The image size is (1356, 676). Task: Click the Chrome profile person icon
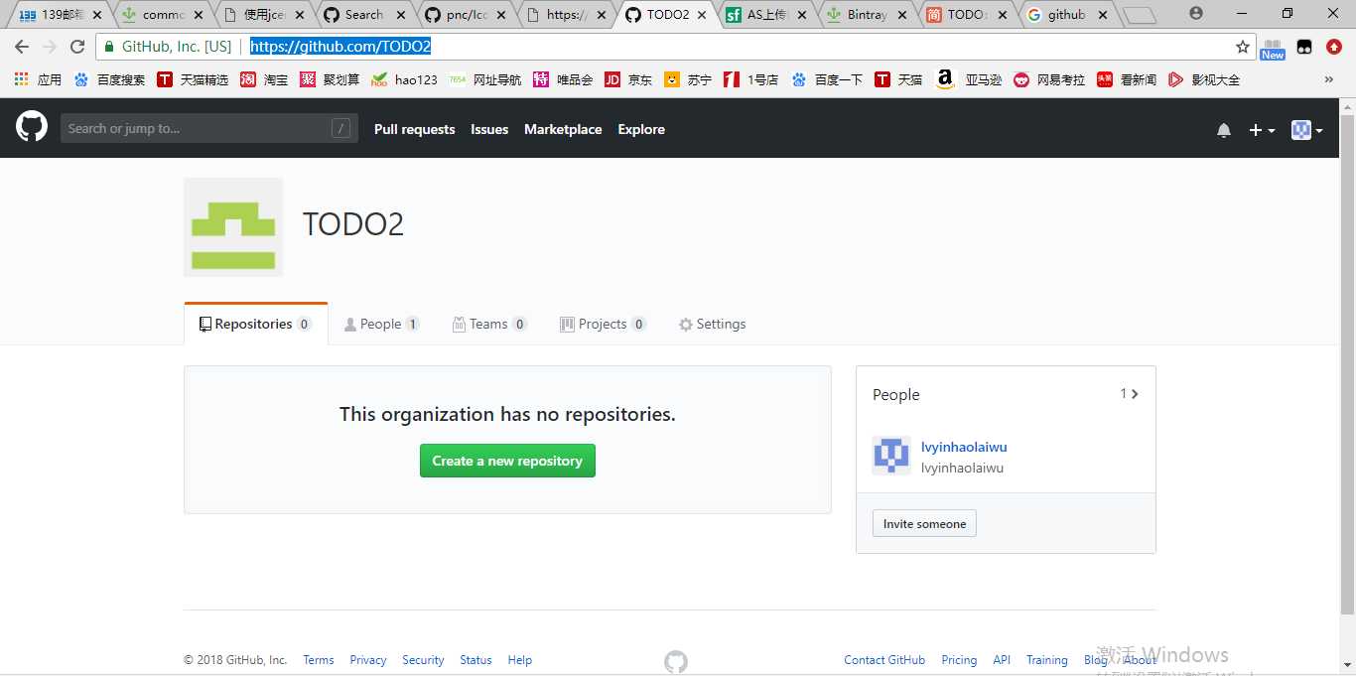tap(1195, 14)
